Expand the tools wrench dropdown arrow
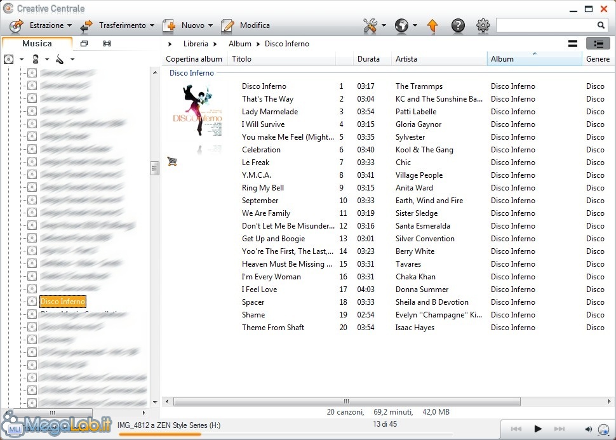Screen dimensions: 616x440 click(384, 25)
